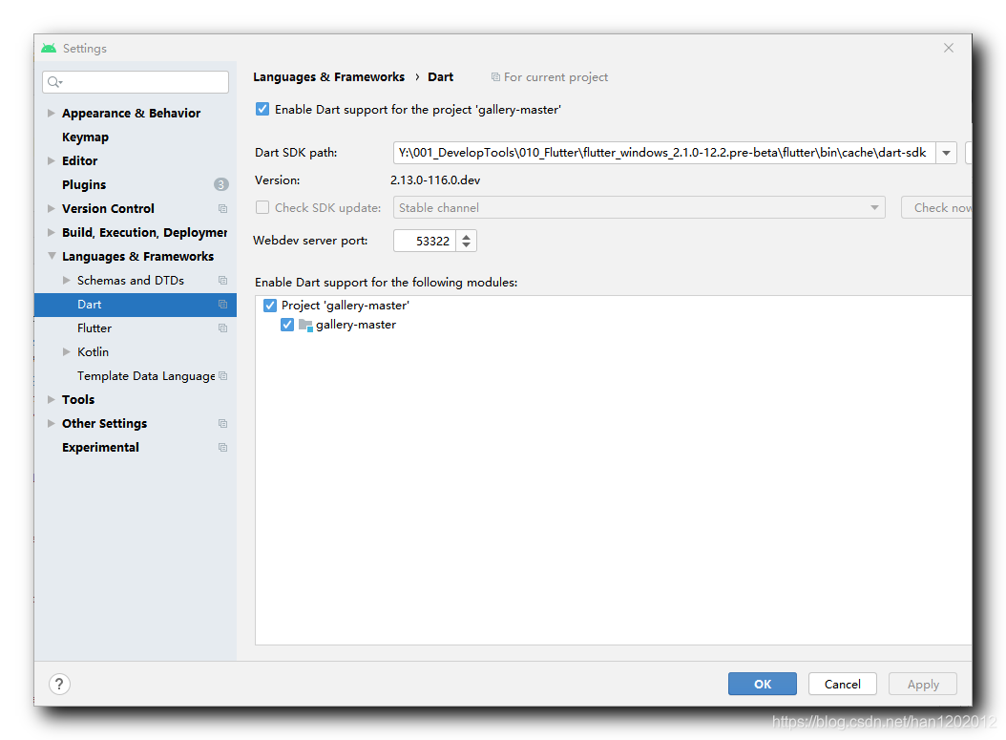Click the project-level icon beside Schemas and DTDs
This screenshot has width=1006, height=740.
222,281
